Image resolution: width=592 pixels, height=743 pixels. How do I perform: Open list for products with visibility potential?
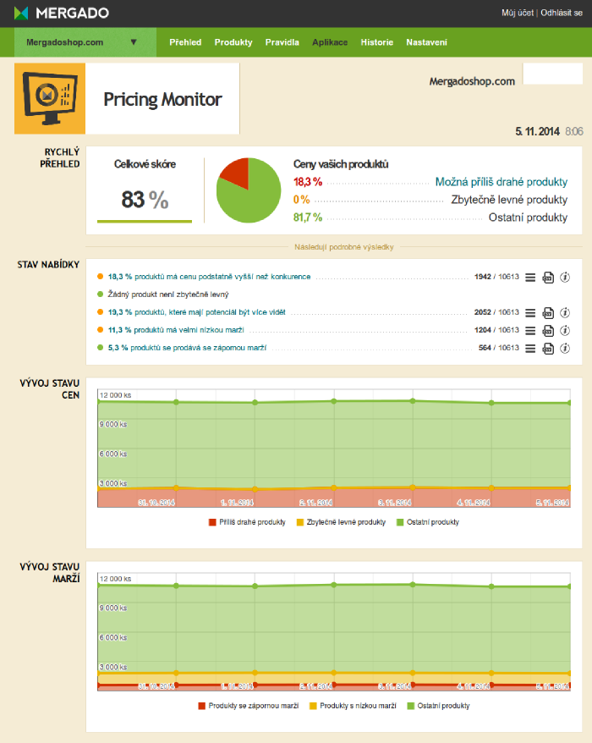[x=530, y=313]
